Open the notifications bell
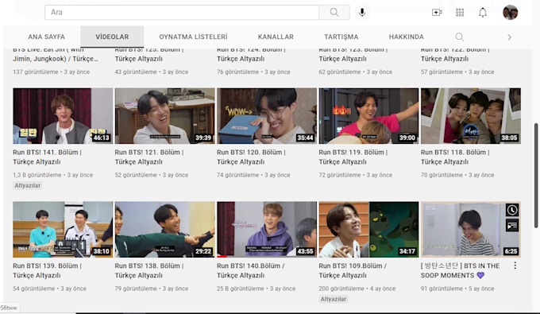This screenshot has height=314, width=540. [483, 13]
